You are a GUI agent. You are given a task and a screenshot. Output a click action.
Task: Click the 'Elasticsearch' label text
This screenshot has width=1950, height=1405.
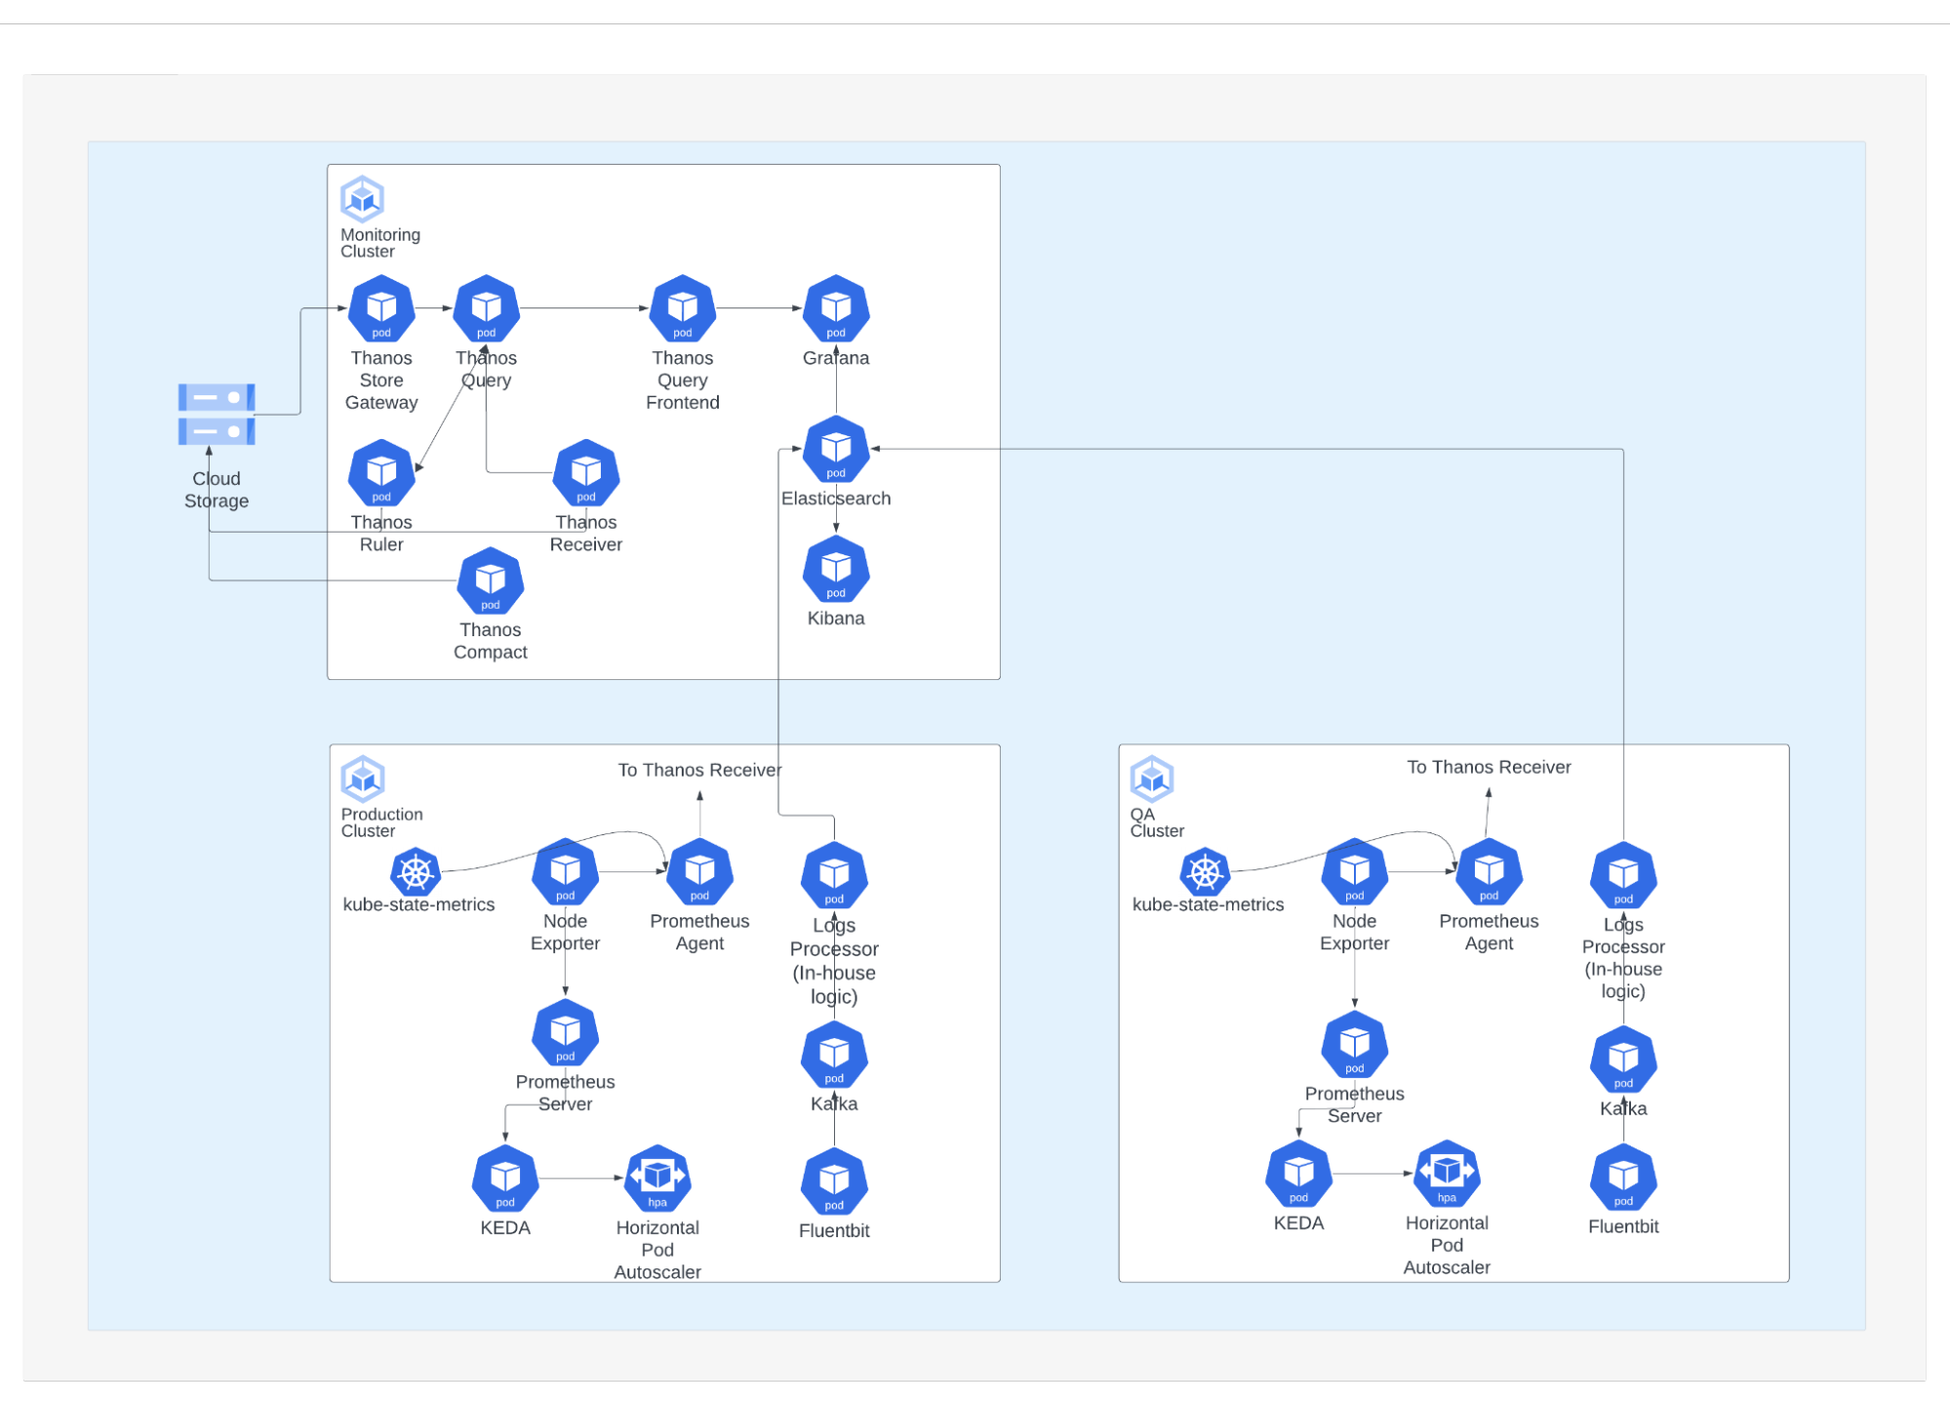pos(836,499)
